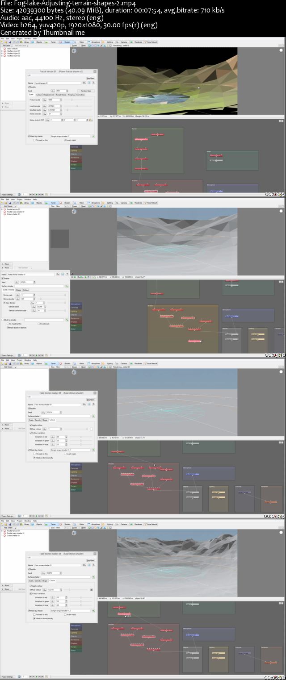Switch to Tweak Noise tab in Fractal terrain dialog
Viewport: 286px width, 680px height.
click(61, 95)
